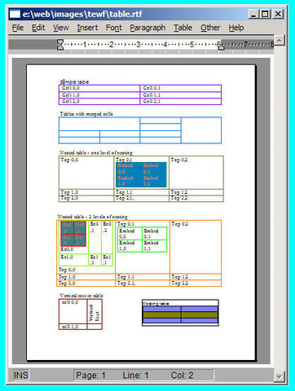The image size is (295, 391).
Task: Click the Vertical Text table cell
Action: (95, 312)
